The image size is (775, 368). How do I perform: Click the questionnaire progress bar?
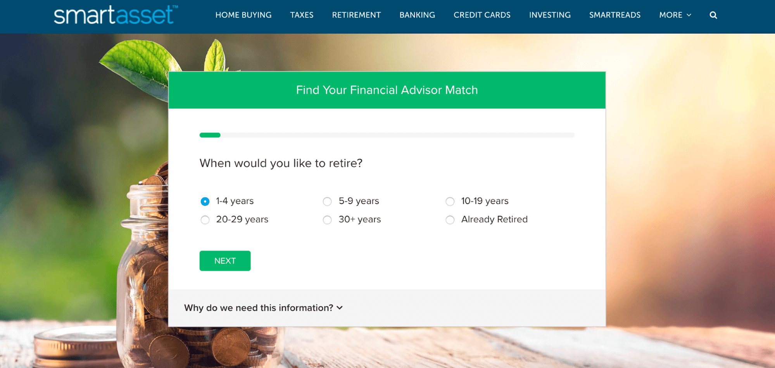point(387,135)
